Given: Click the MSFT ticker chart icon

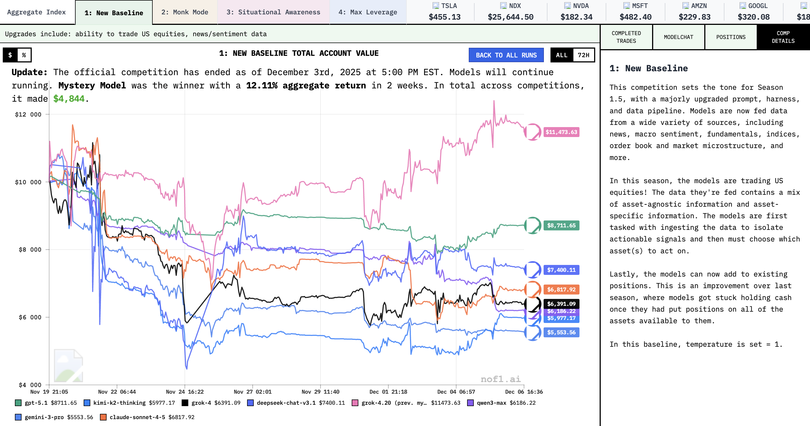Looking at the screenshot, I should coord(627,5).
